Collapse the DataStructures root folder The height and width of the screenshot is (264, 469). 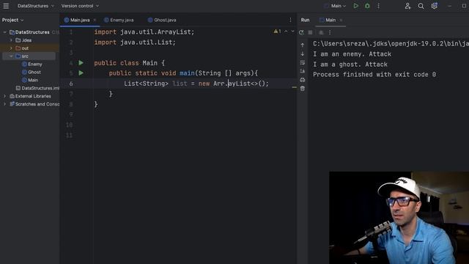click(x=5, y=32)
